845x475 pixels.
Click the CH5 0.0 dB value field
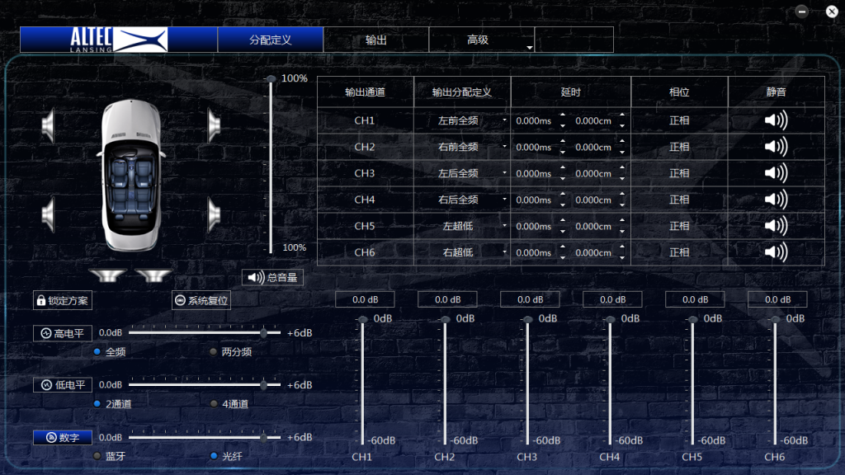click(x=695, y=299)
